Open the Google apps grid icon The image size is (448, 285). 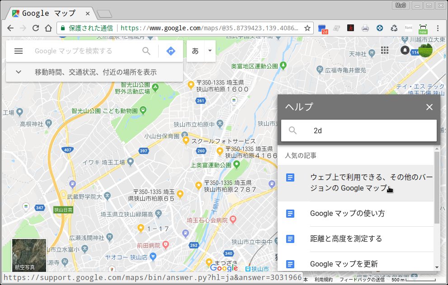click(385, 50)
